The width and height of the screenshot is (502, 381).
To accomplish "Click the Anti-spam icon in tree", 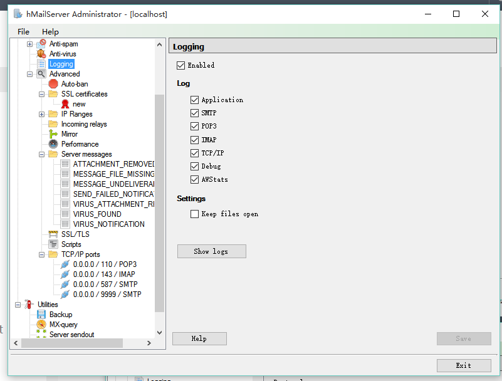I will tap(41, 44).
